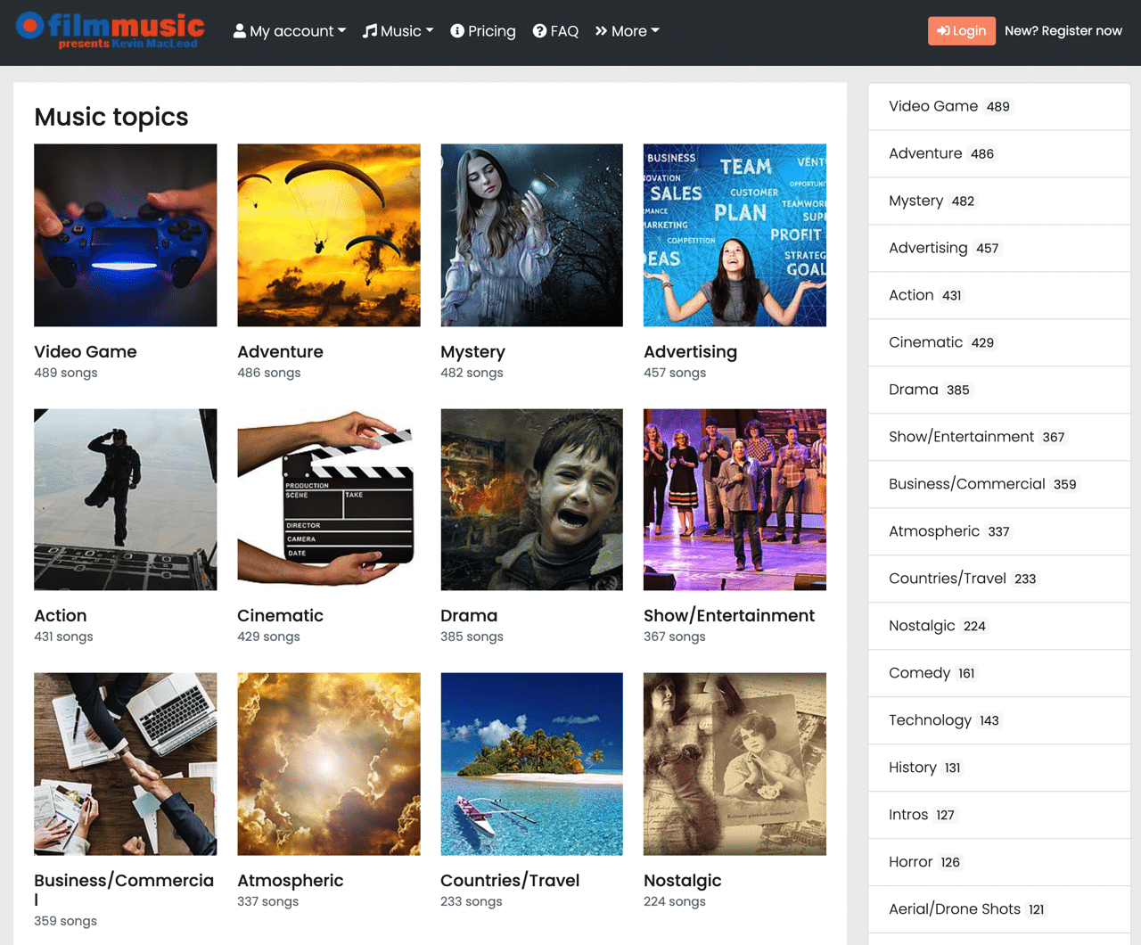The height and width of the screenshot is (945, 1141).
Task: Select Technology 143 in the sidebar list
Action: [x=999, y=720]
